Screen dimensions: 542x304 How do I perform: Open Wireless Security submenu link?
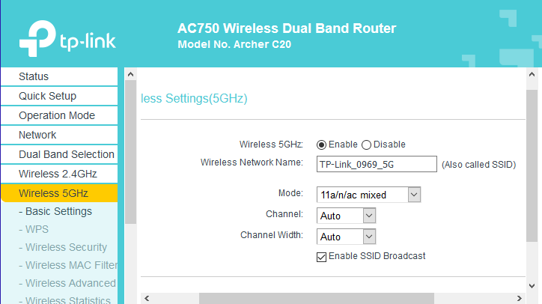pos(66,247)
